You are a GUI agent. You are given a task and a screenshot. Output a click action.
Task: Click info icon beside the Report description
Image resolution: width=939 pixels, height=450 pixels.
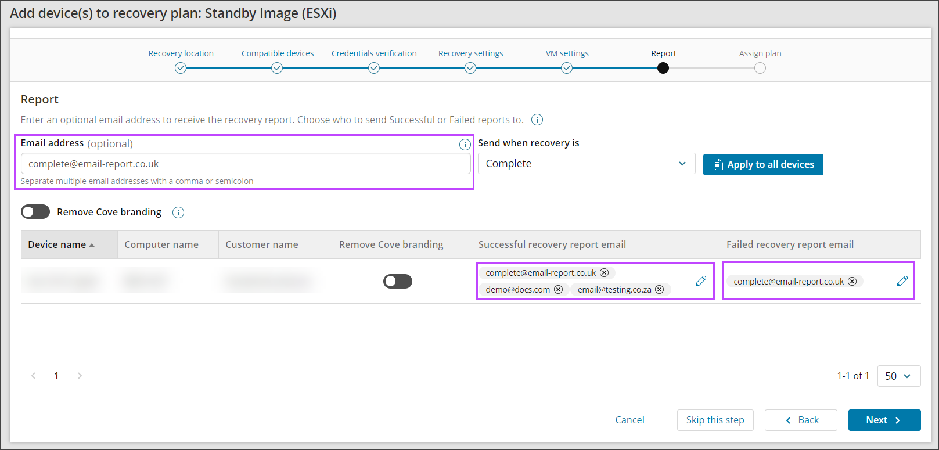537,120
